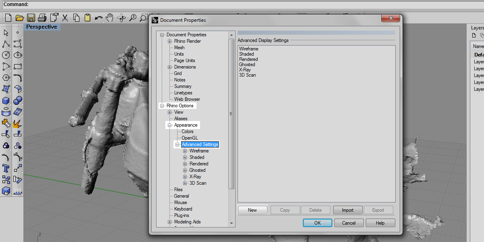Select the Box solid tool
The width and height of the screenshot is (484, 242).
[x=6, y=100]
